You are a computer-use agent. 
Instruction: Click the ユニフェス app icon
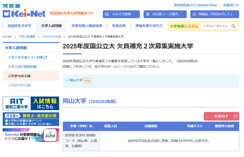50,135
